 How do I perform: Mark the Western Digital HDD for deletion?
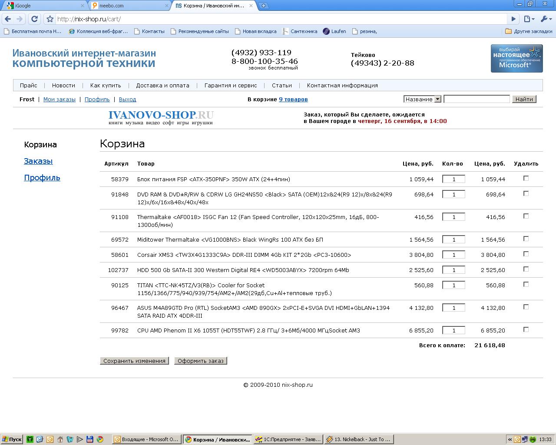526,269
